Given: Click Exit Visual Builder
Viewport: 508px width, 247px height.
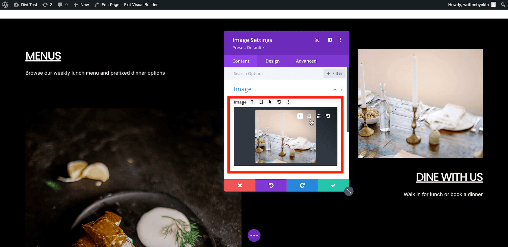Looking at the screenshot, I should [x=141, y=5].
